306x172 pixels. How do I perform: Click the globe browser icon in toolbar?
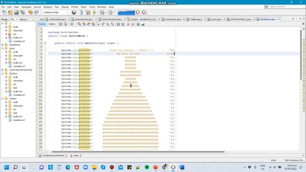coord(74,12)
